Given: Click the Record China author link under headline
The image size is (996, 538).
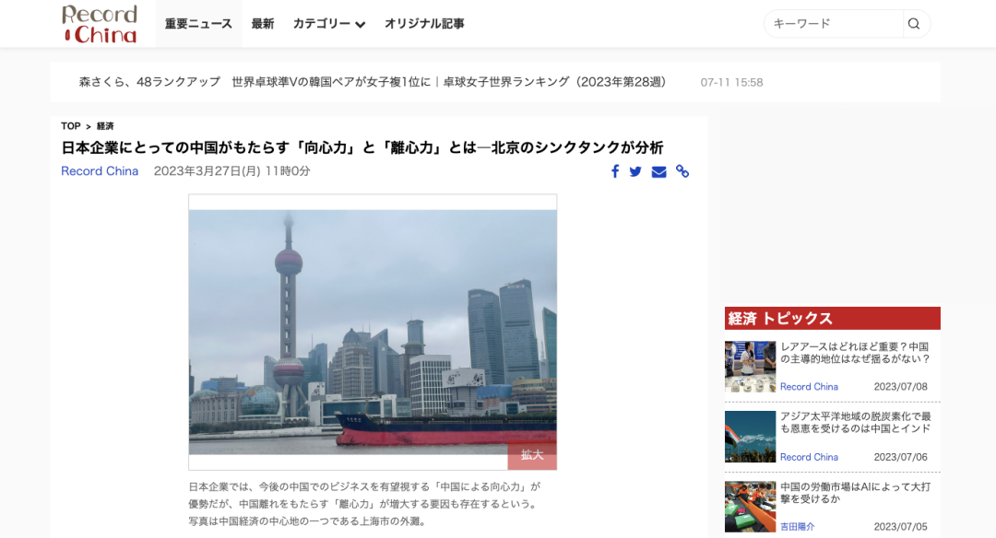Looking at the screenshot, I should coord(100,170).
